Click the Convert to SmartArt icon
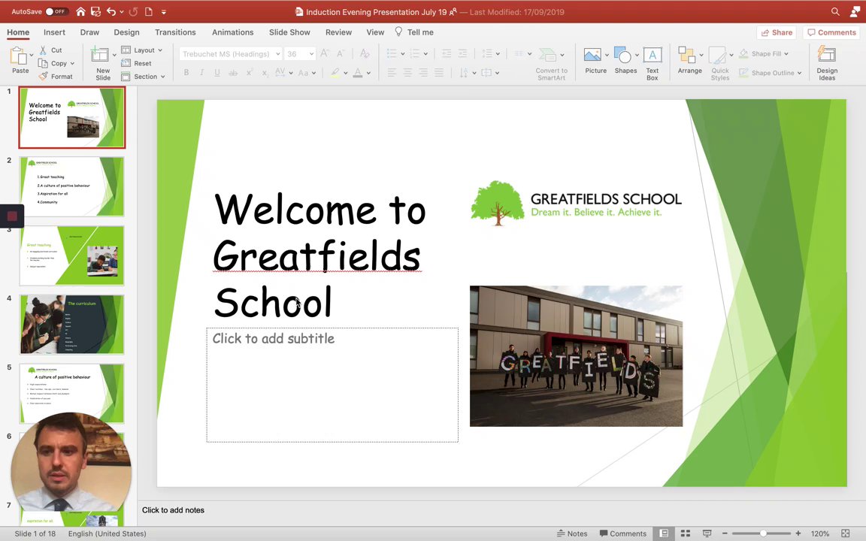Viewport: 866px width, 541px height. 547,55
